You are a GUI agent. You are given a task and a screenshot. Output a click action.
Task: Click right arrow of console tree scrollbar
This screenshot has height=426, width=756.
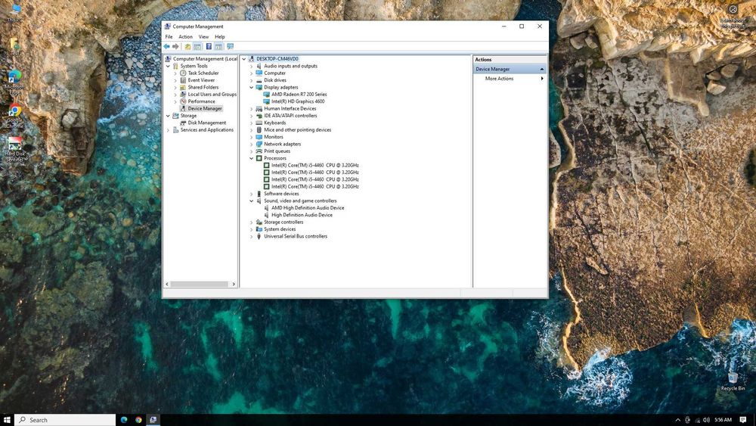click(x=234, y=285)
